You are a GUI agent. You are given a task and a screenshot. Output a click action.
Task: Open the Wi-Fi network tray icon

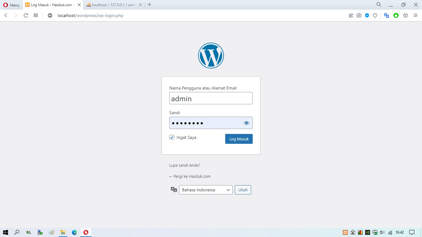click(x=390, y=232)
